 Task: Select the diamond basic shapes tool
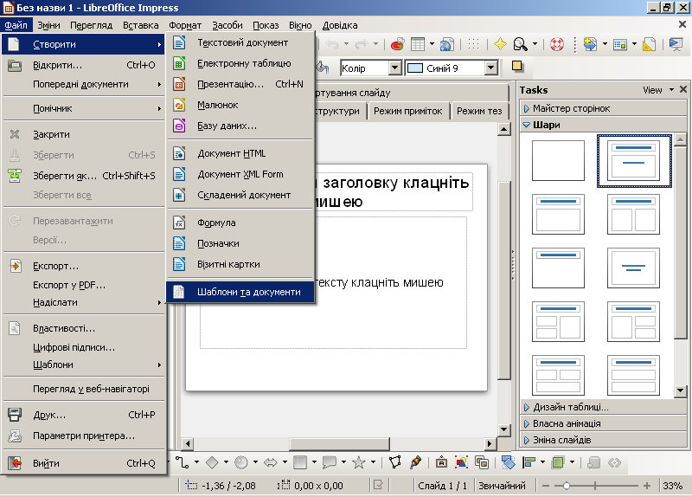pos(212,462)
